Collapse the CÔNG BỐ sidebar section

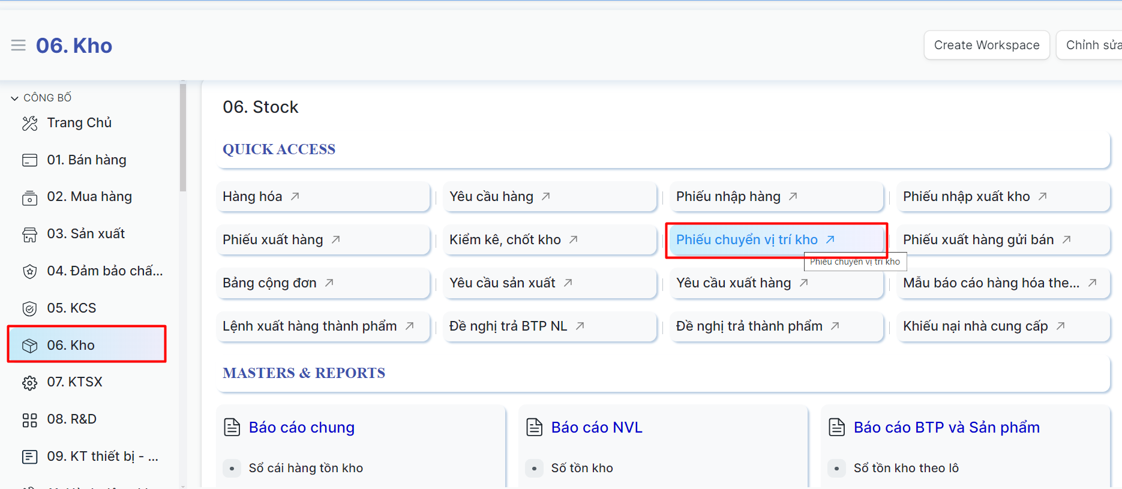point(15,98)
